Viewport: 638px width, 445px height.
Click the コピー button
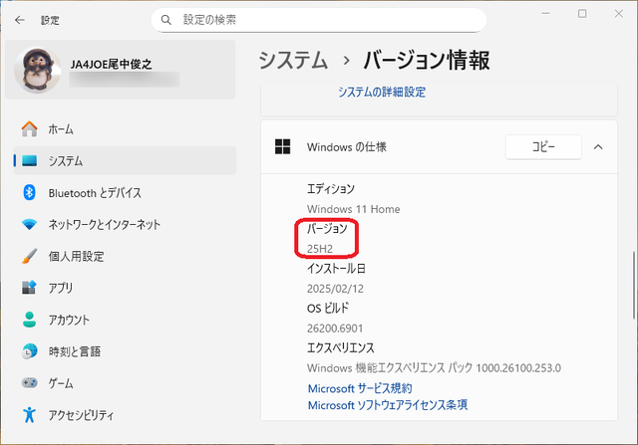543,146
